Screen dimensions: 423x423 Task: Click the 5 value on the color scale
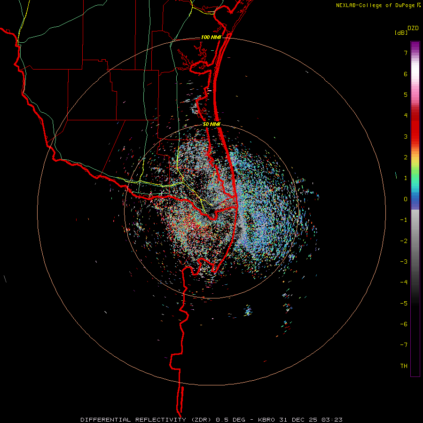point(406,94)
